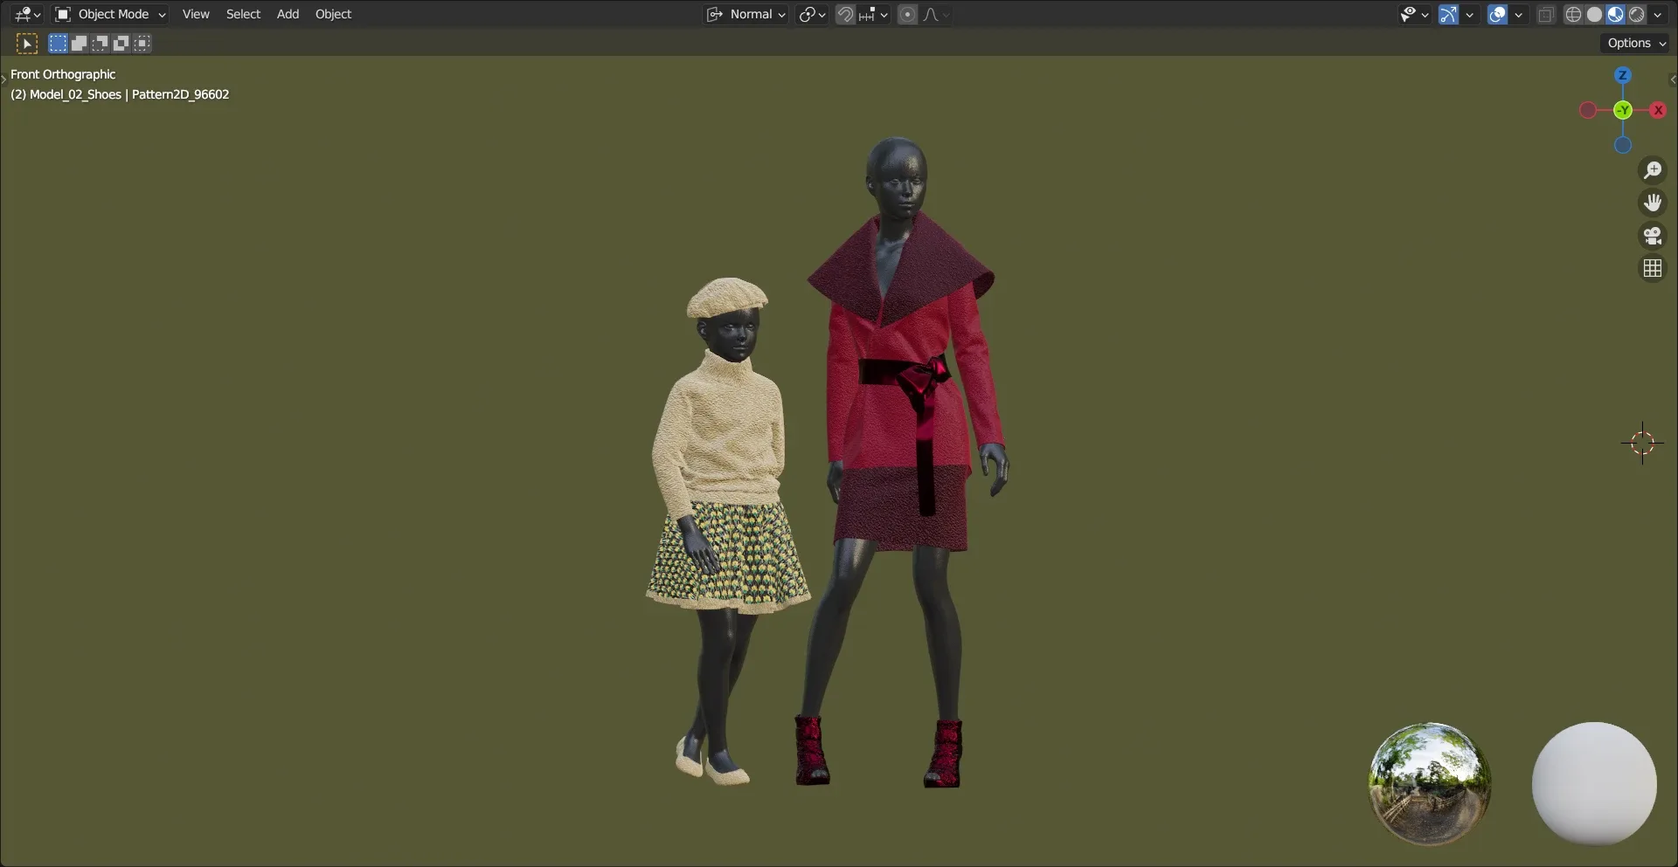Click the 'Front Orthographic' view label

click(63, 74)
